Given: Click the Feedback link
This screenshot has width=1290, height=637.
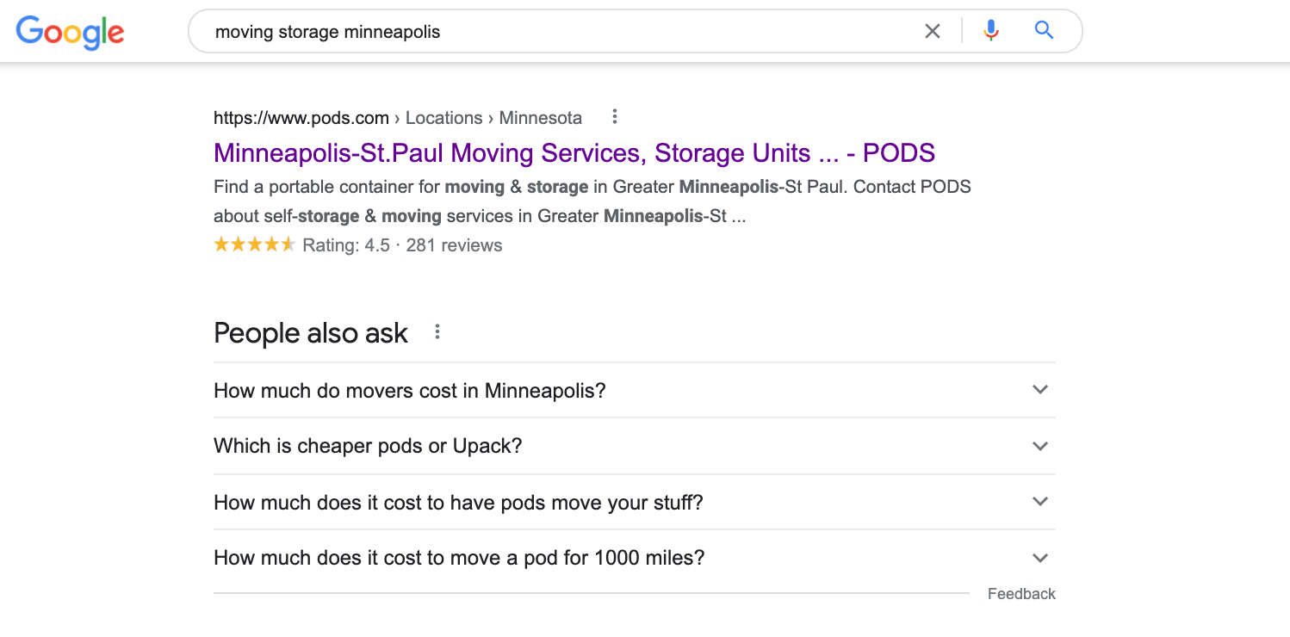Looking at the screenshot, I should coord(1021,594).
